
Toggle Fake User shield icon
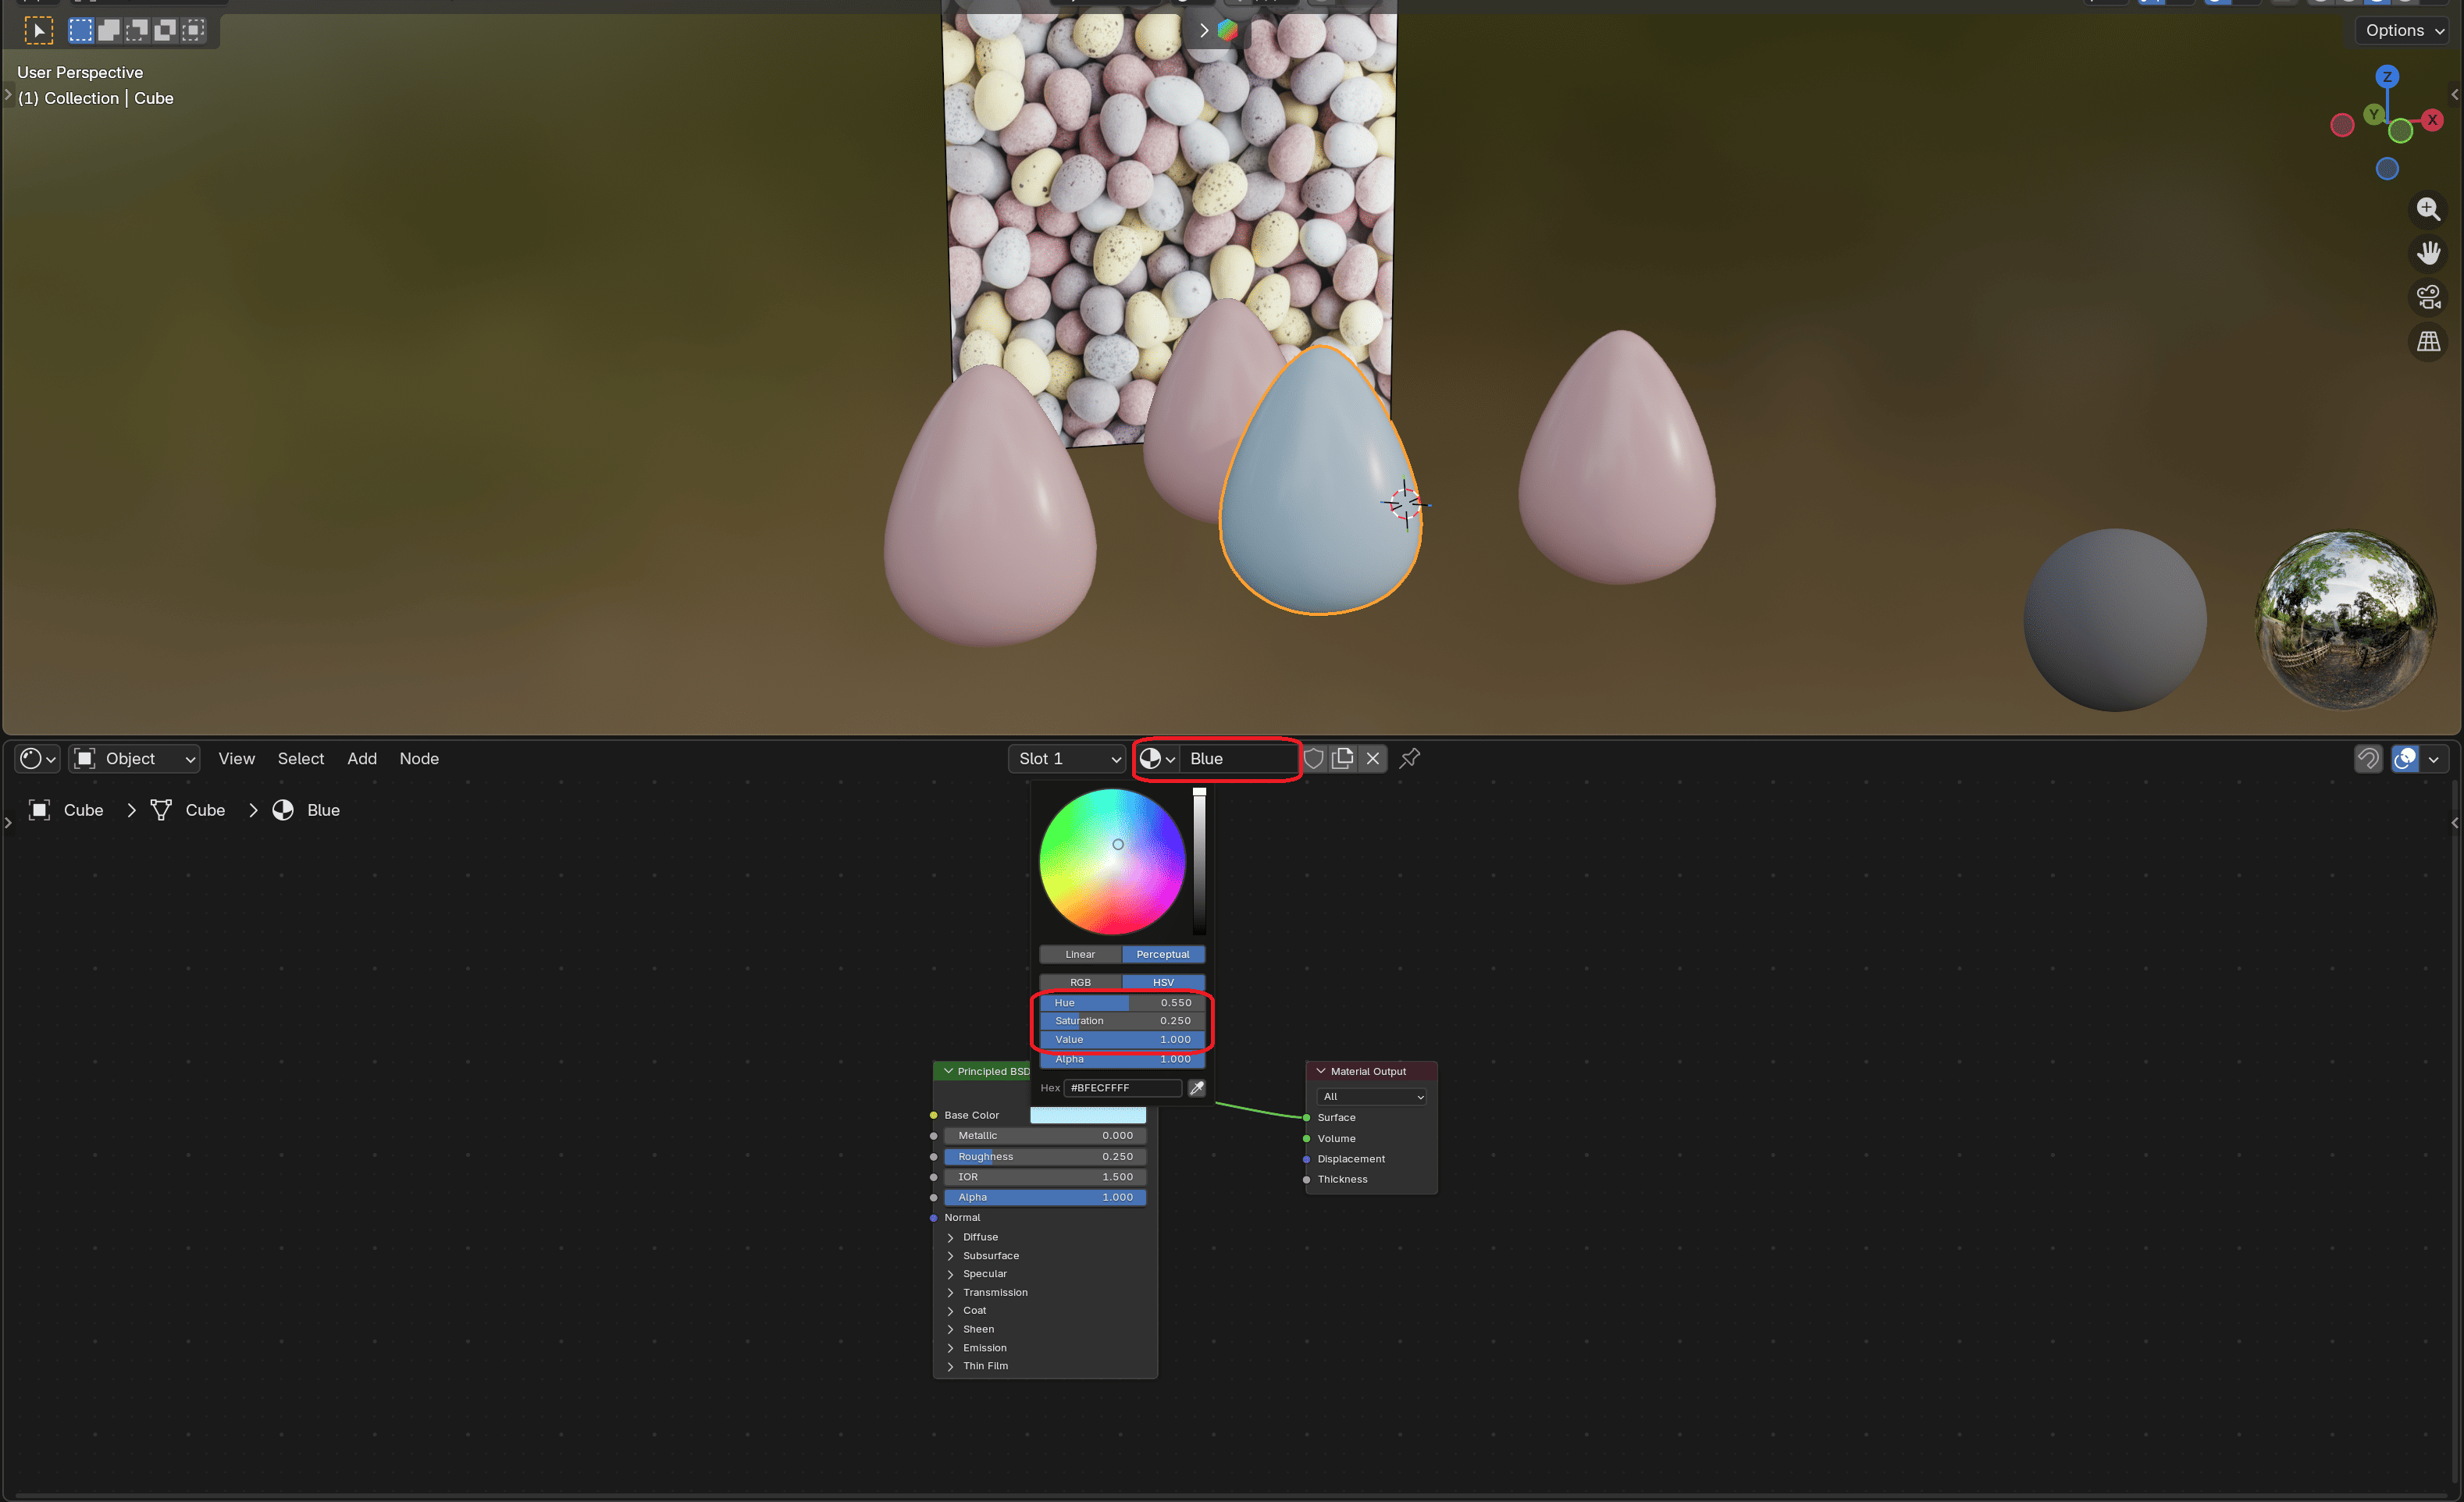click(x=1314, y=759)
